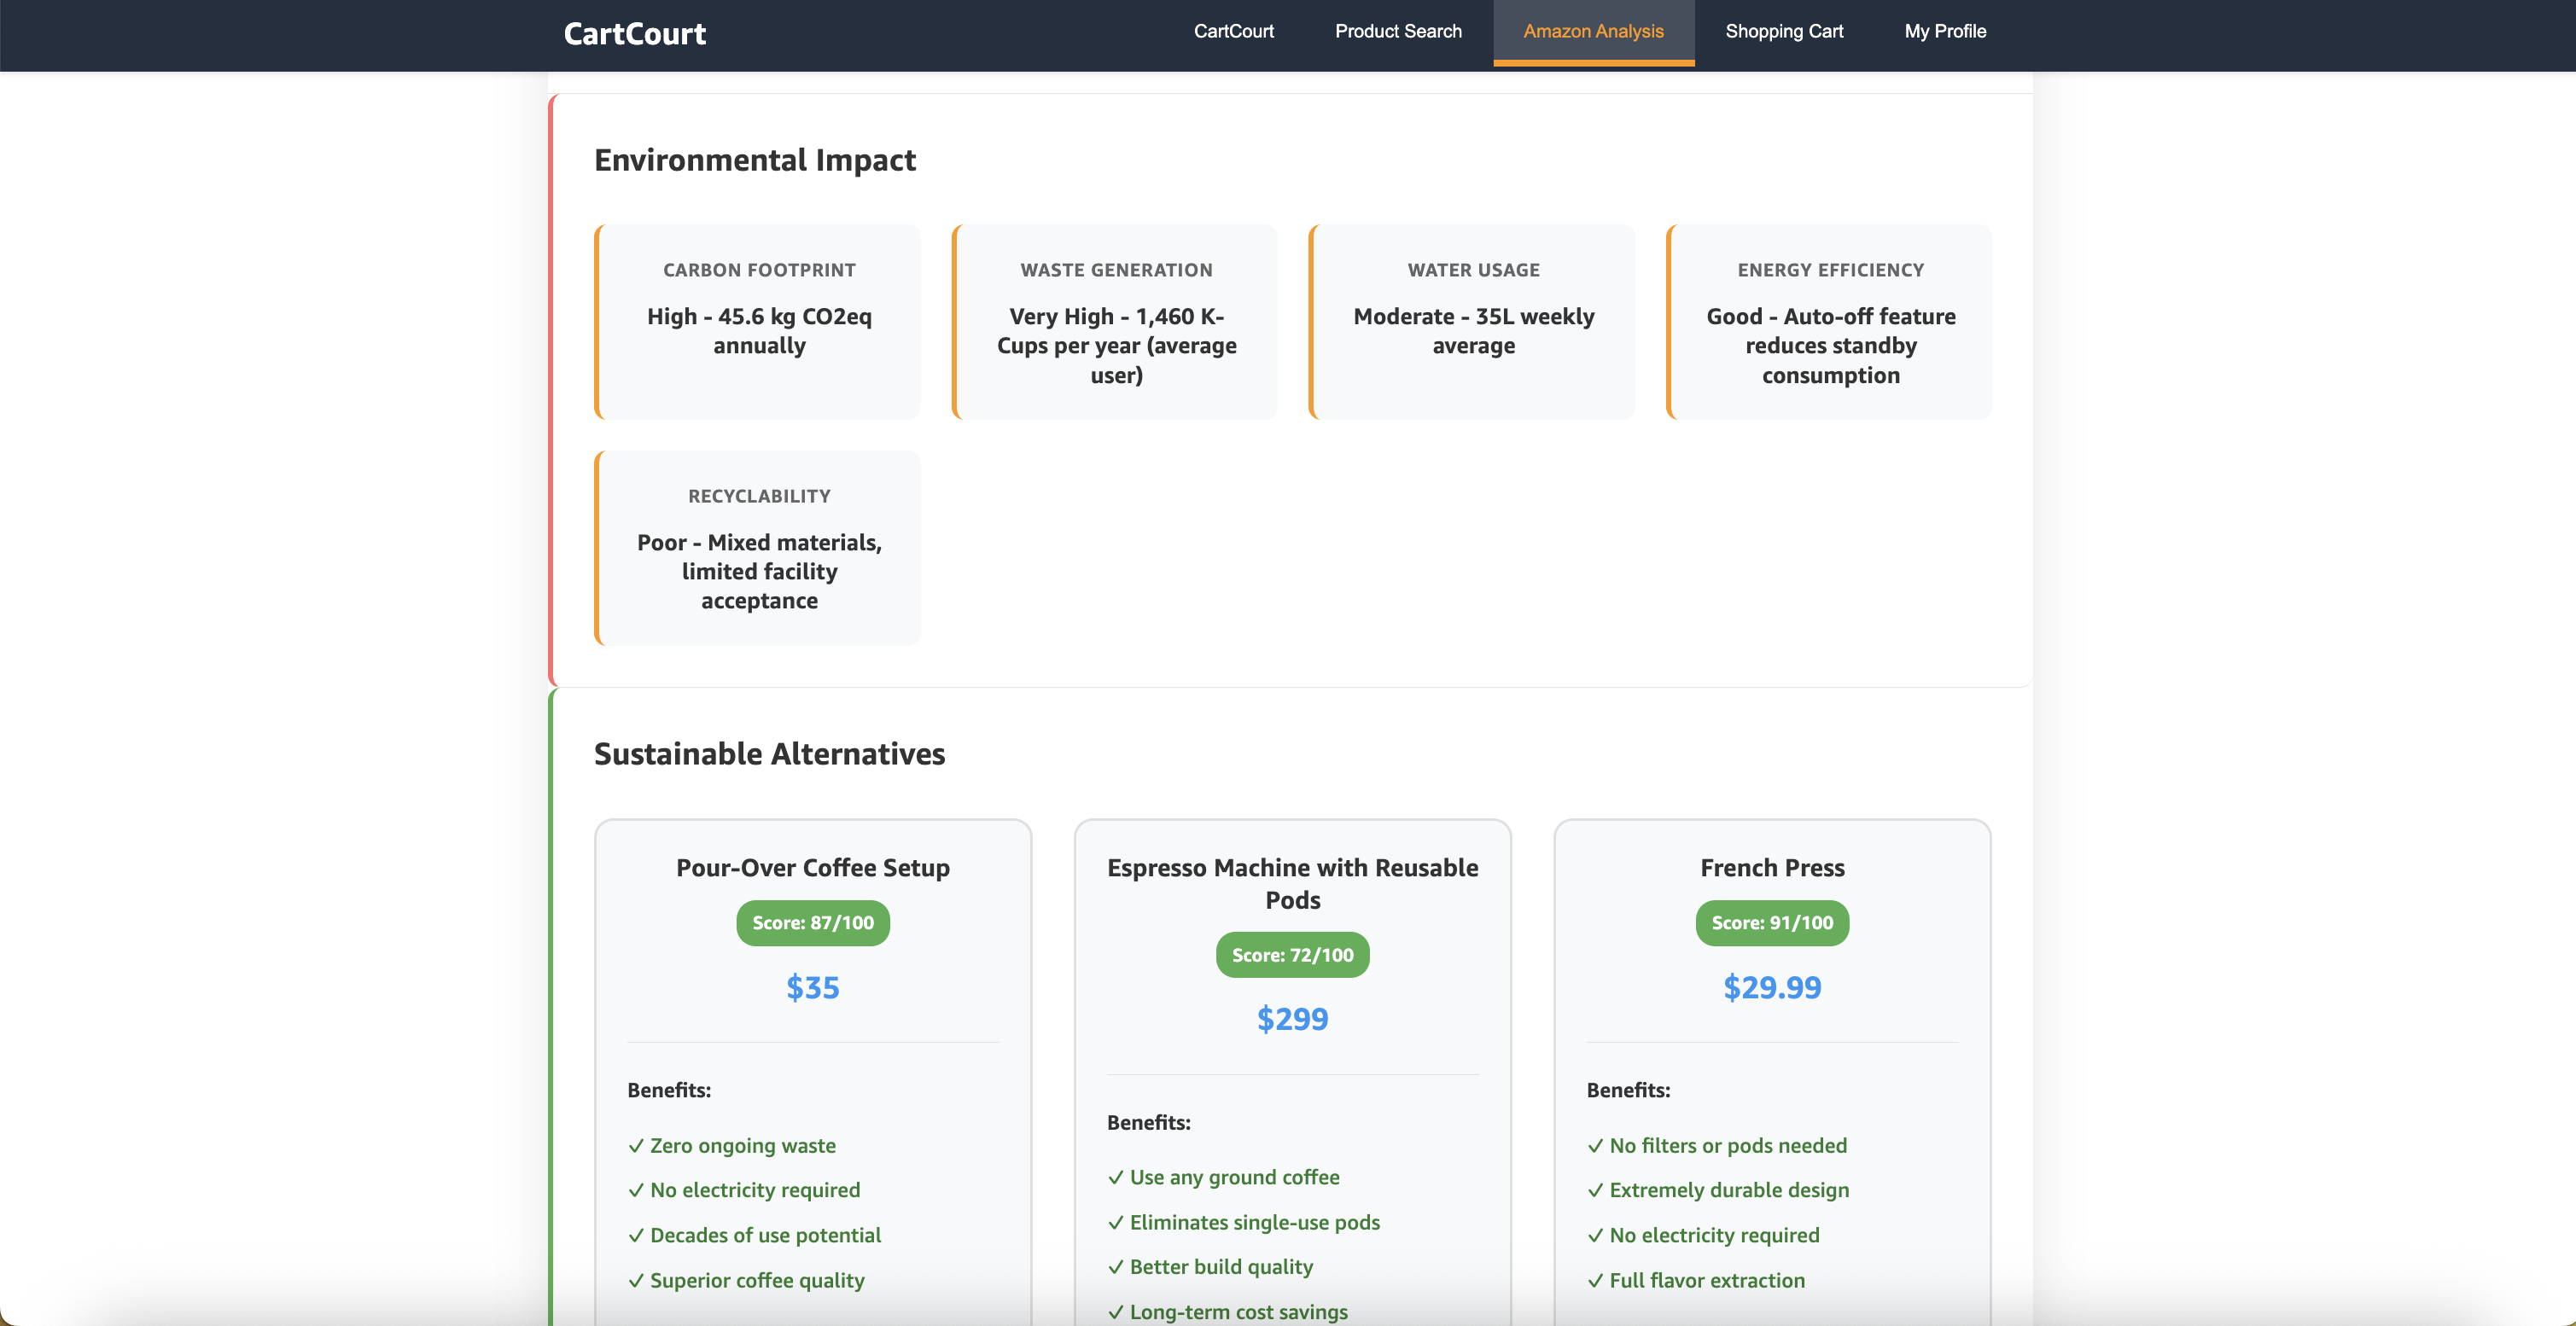The width and height of the screenshot is (2576, 1326).
Task: Go to Product Search tab
Action: click(1397, 31)
